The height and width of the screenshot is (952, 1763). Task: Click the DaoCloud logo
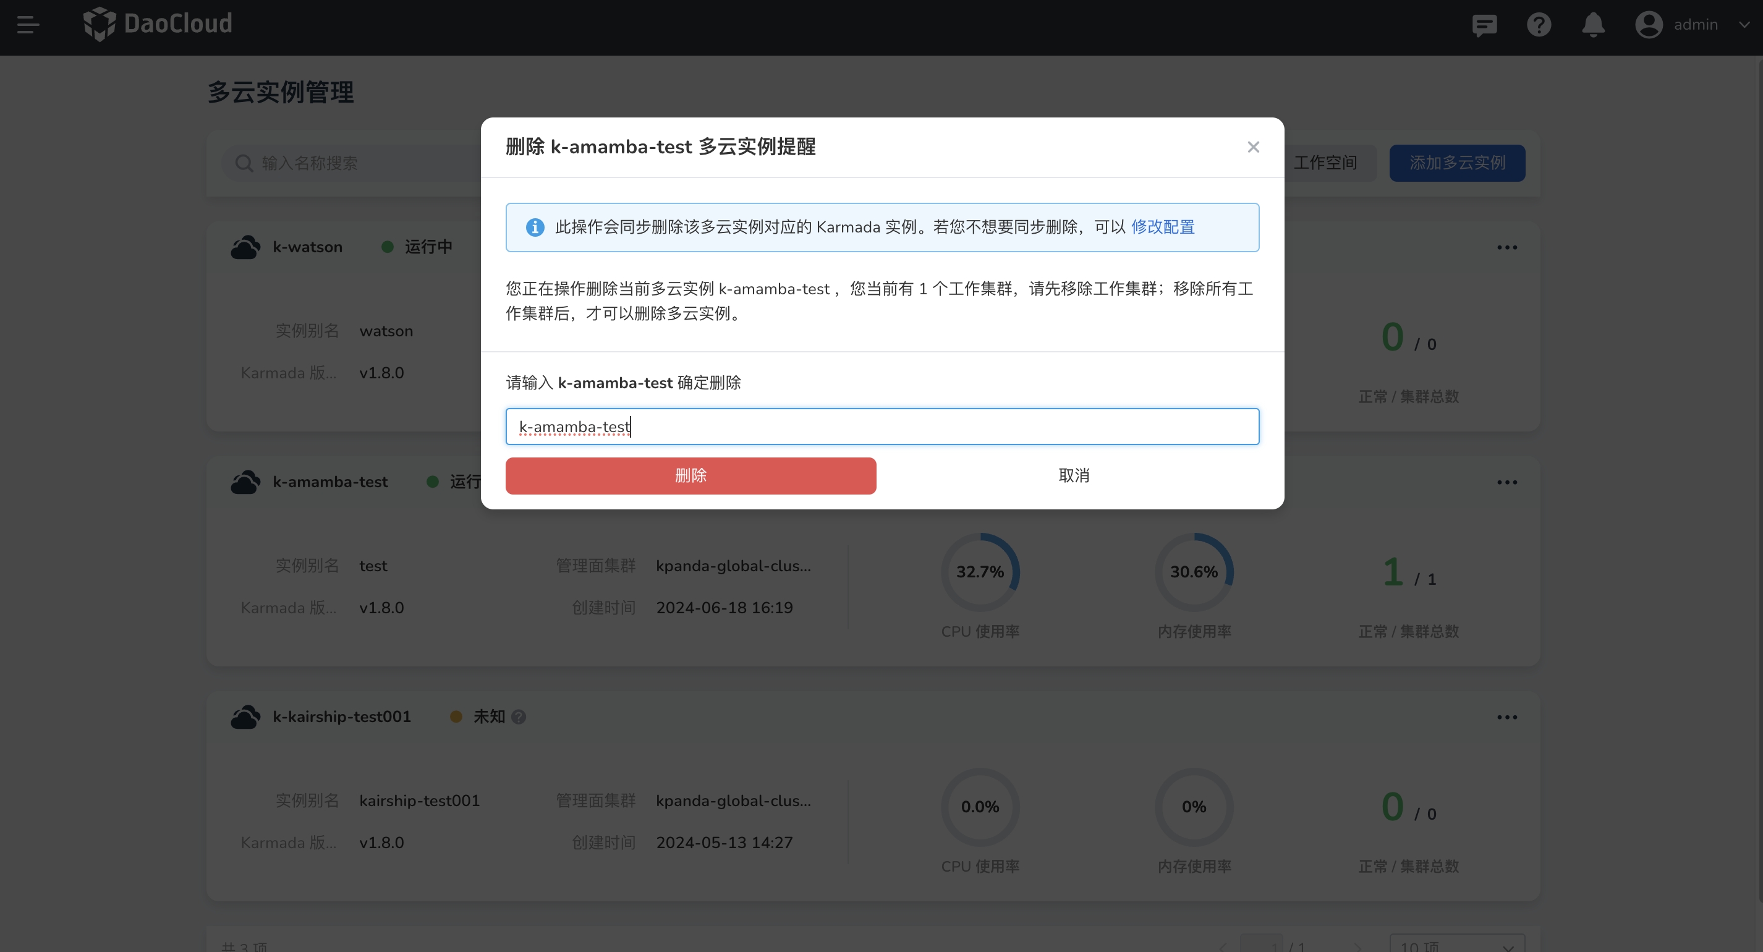tap(158, 24)
